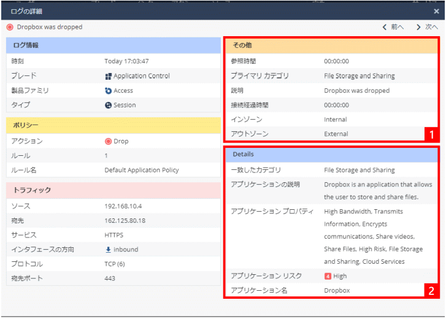Go to next log with 次へ
Viewport: 446px width, 319px height.
point(427,27)
